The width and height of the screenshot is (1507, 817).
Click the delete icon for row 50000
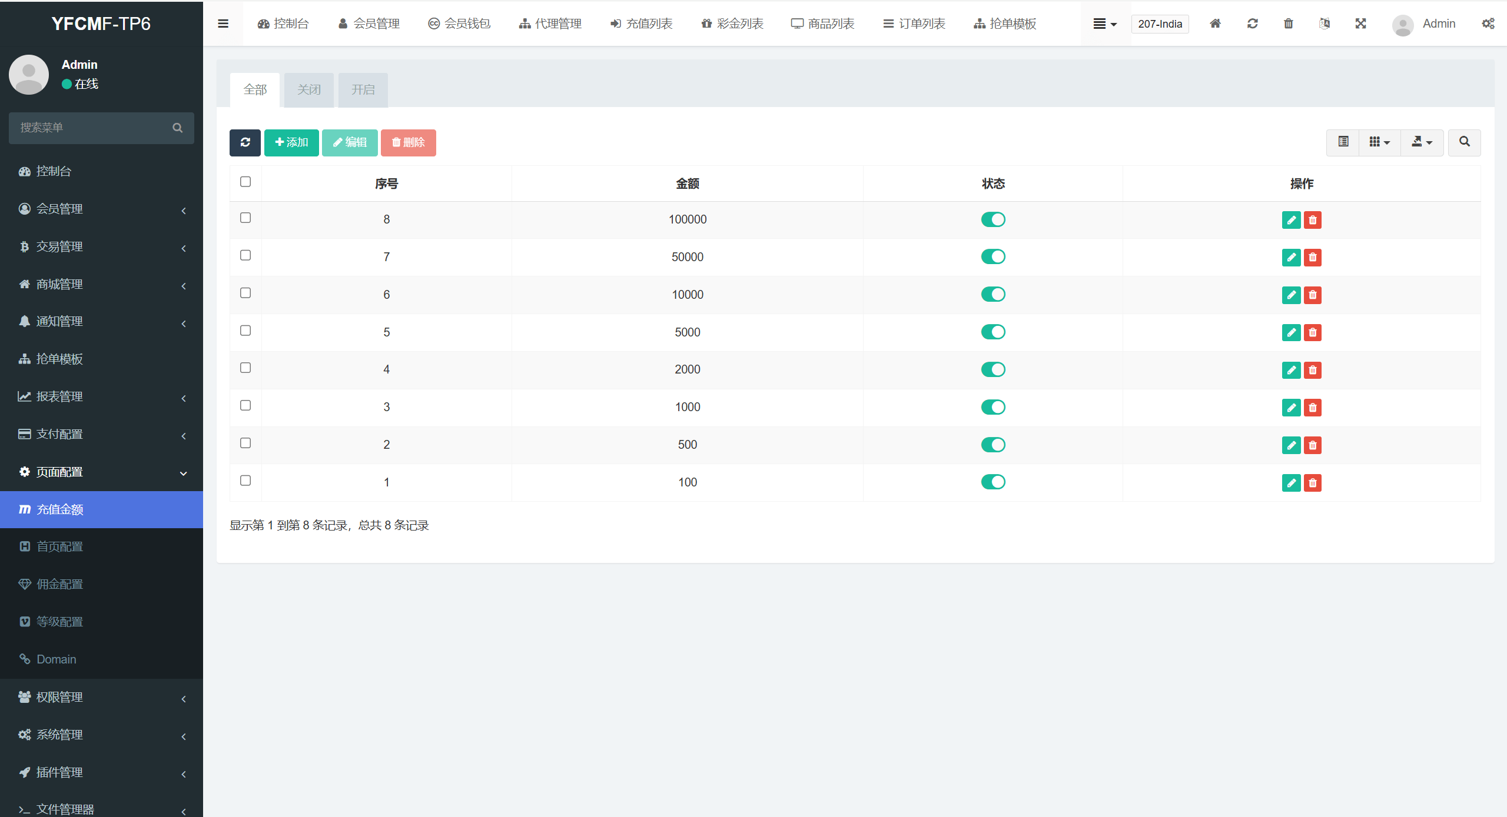1312,258
